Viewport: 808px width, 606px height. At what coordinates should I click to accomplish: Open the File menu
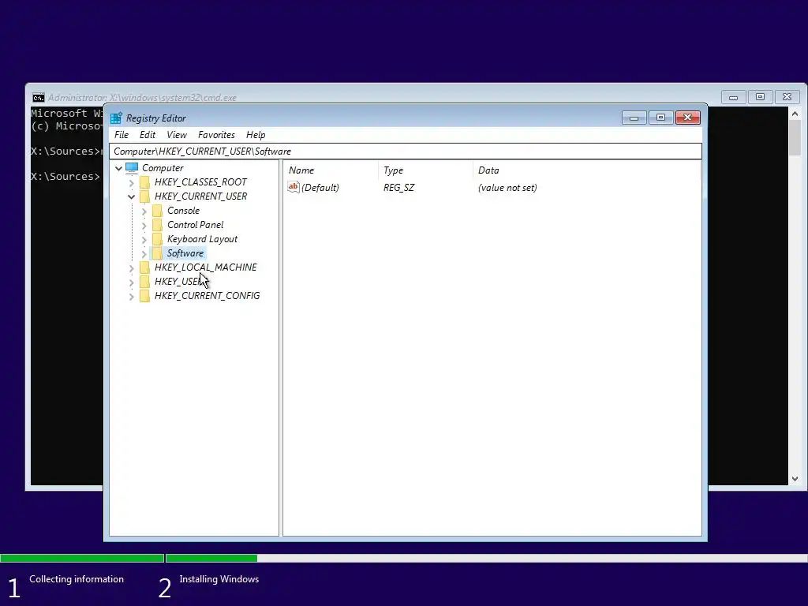point(122,134)
